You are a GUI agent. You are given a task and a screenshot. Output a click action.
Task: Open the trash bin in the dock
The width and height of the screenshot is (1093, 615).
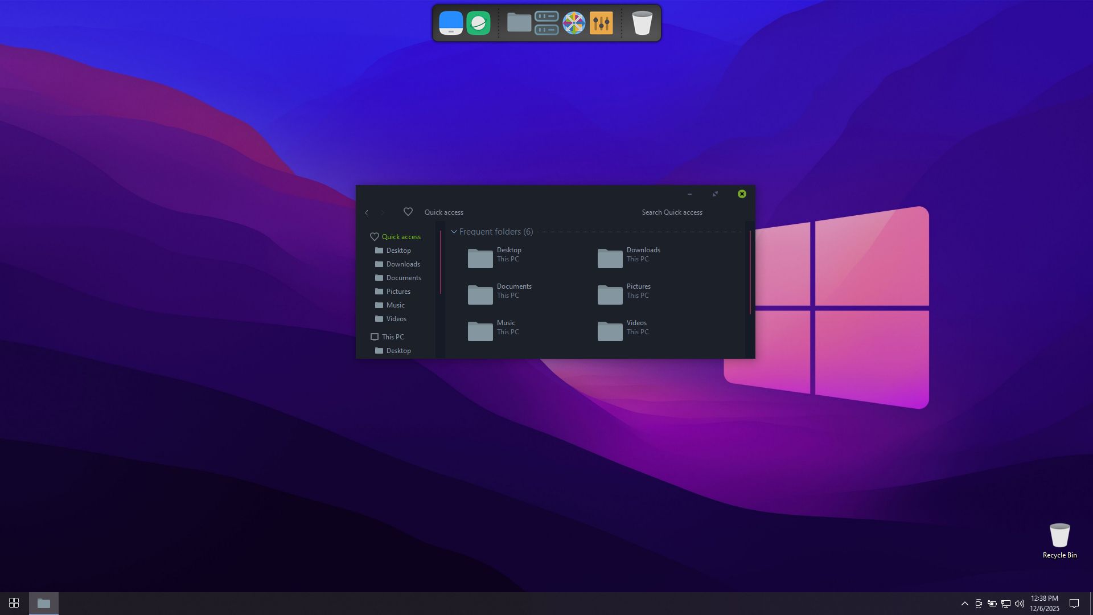[x=642, y=23]
